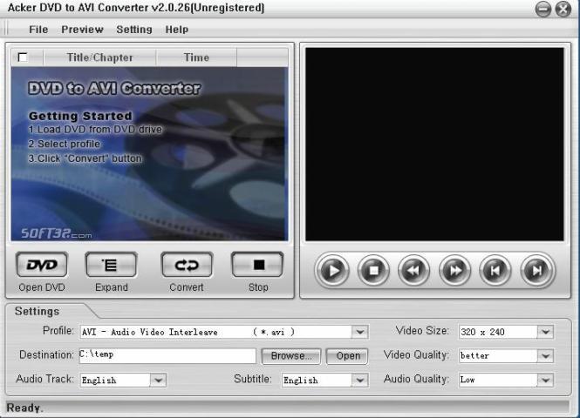Start conversion with the Convert icon button
This screenshot has width=580, height=418.
click(x=187, y=265)
